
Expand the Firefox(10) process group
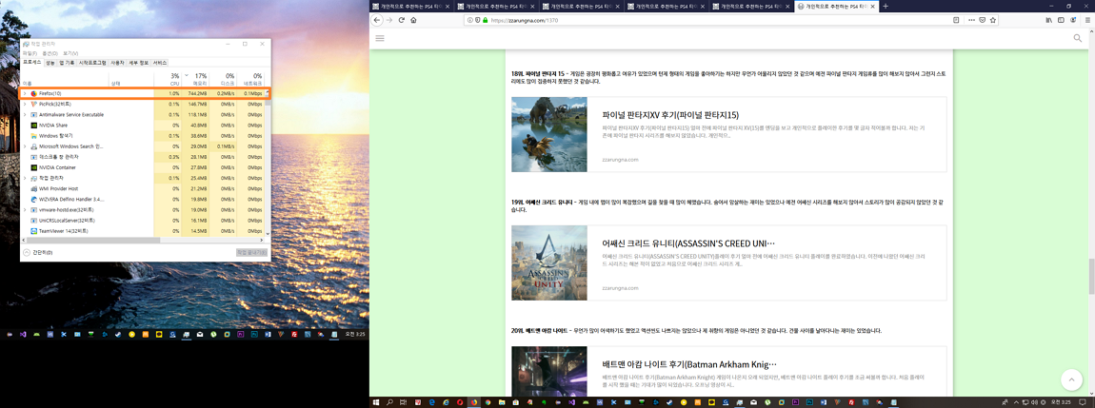pos(25,93)
